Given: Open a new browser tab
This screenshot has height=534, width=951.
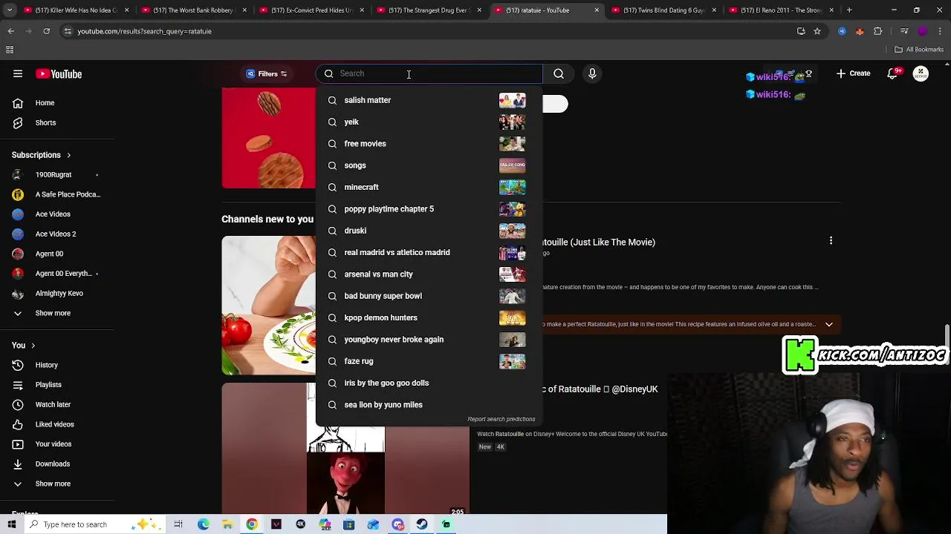Looking at the screenshot, I should (x=849, y=10).
